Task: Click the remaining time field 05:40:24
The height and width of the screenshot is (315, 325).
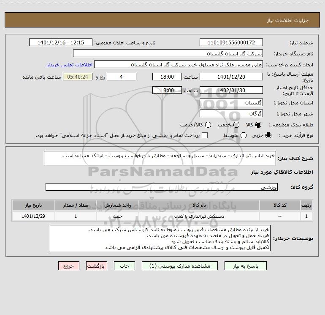Action: (78, 77)
